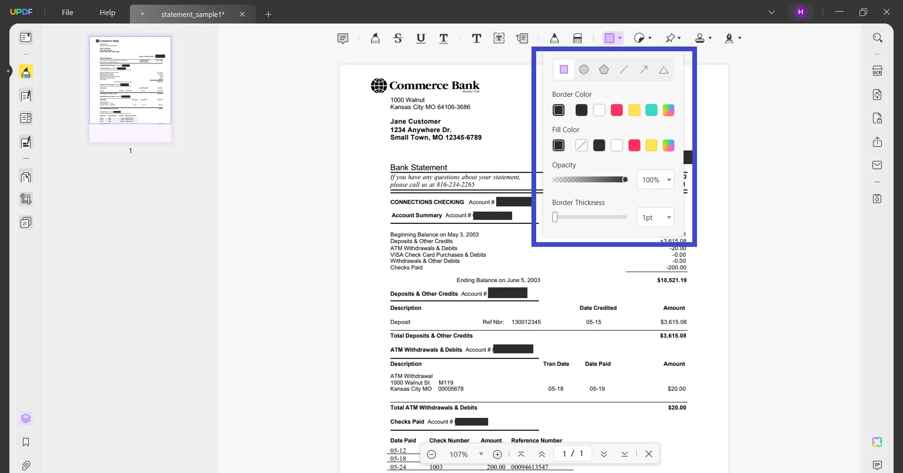This screenshot has height=473, width=903.
Task: Select the eraser tool in toolbar
Action: coord(578,38)
